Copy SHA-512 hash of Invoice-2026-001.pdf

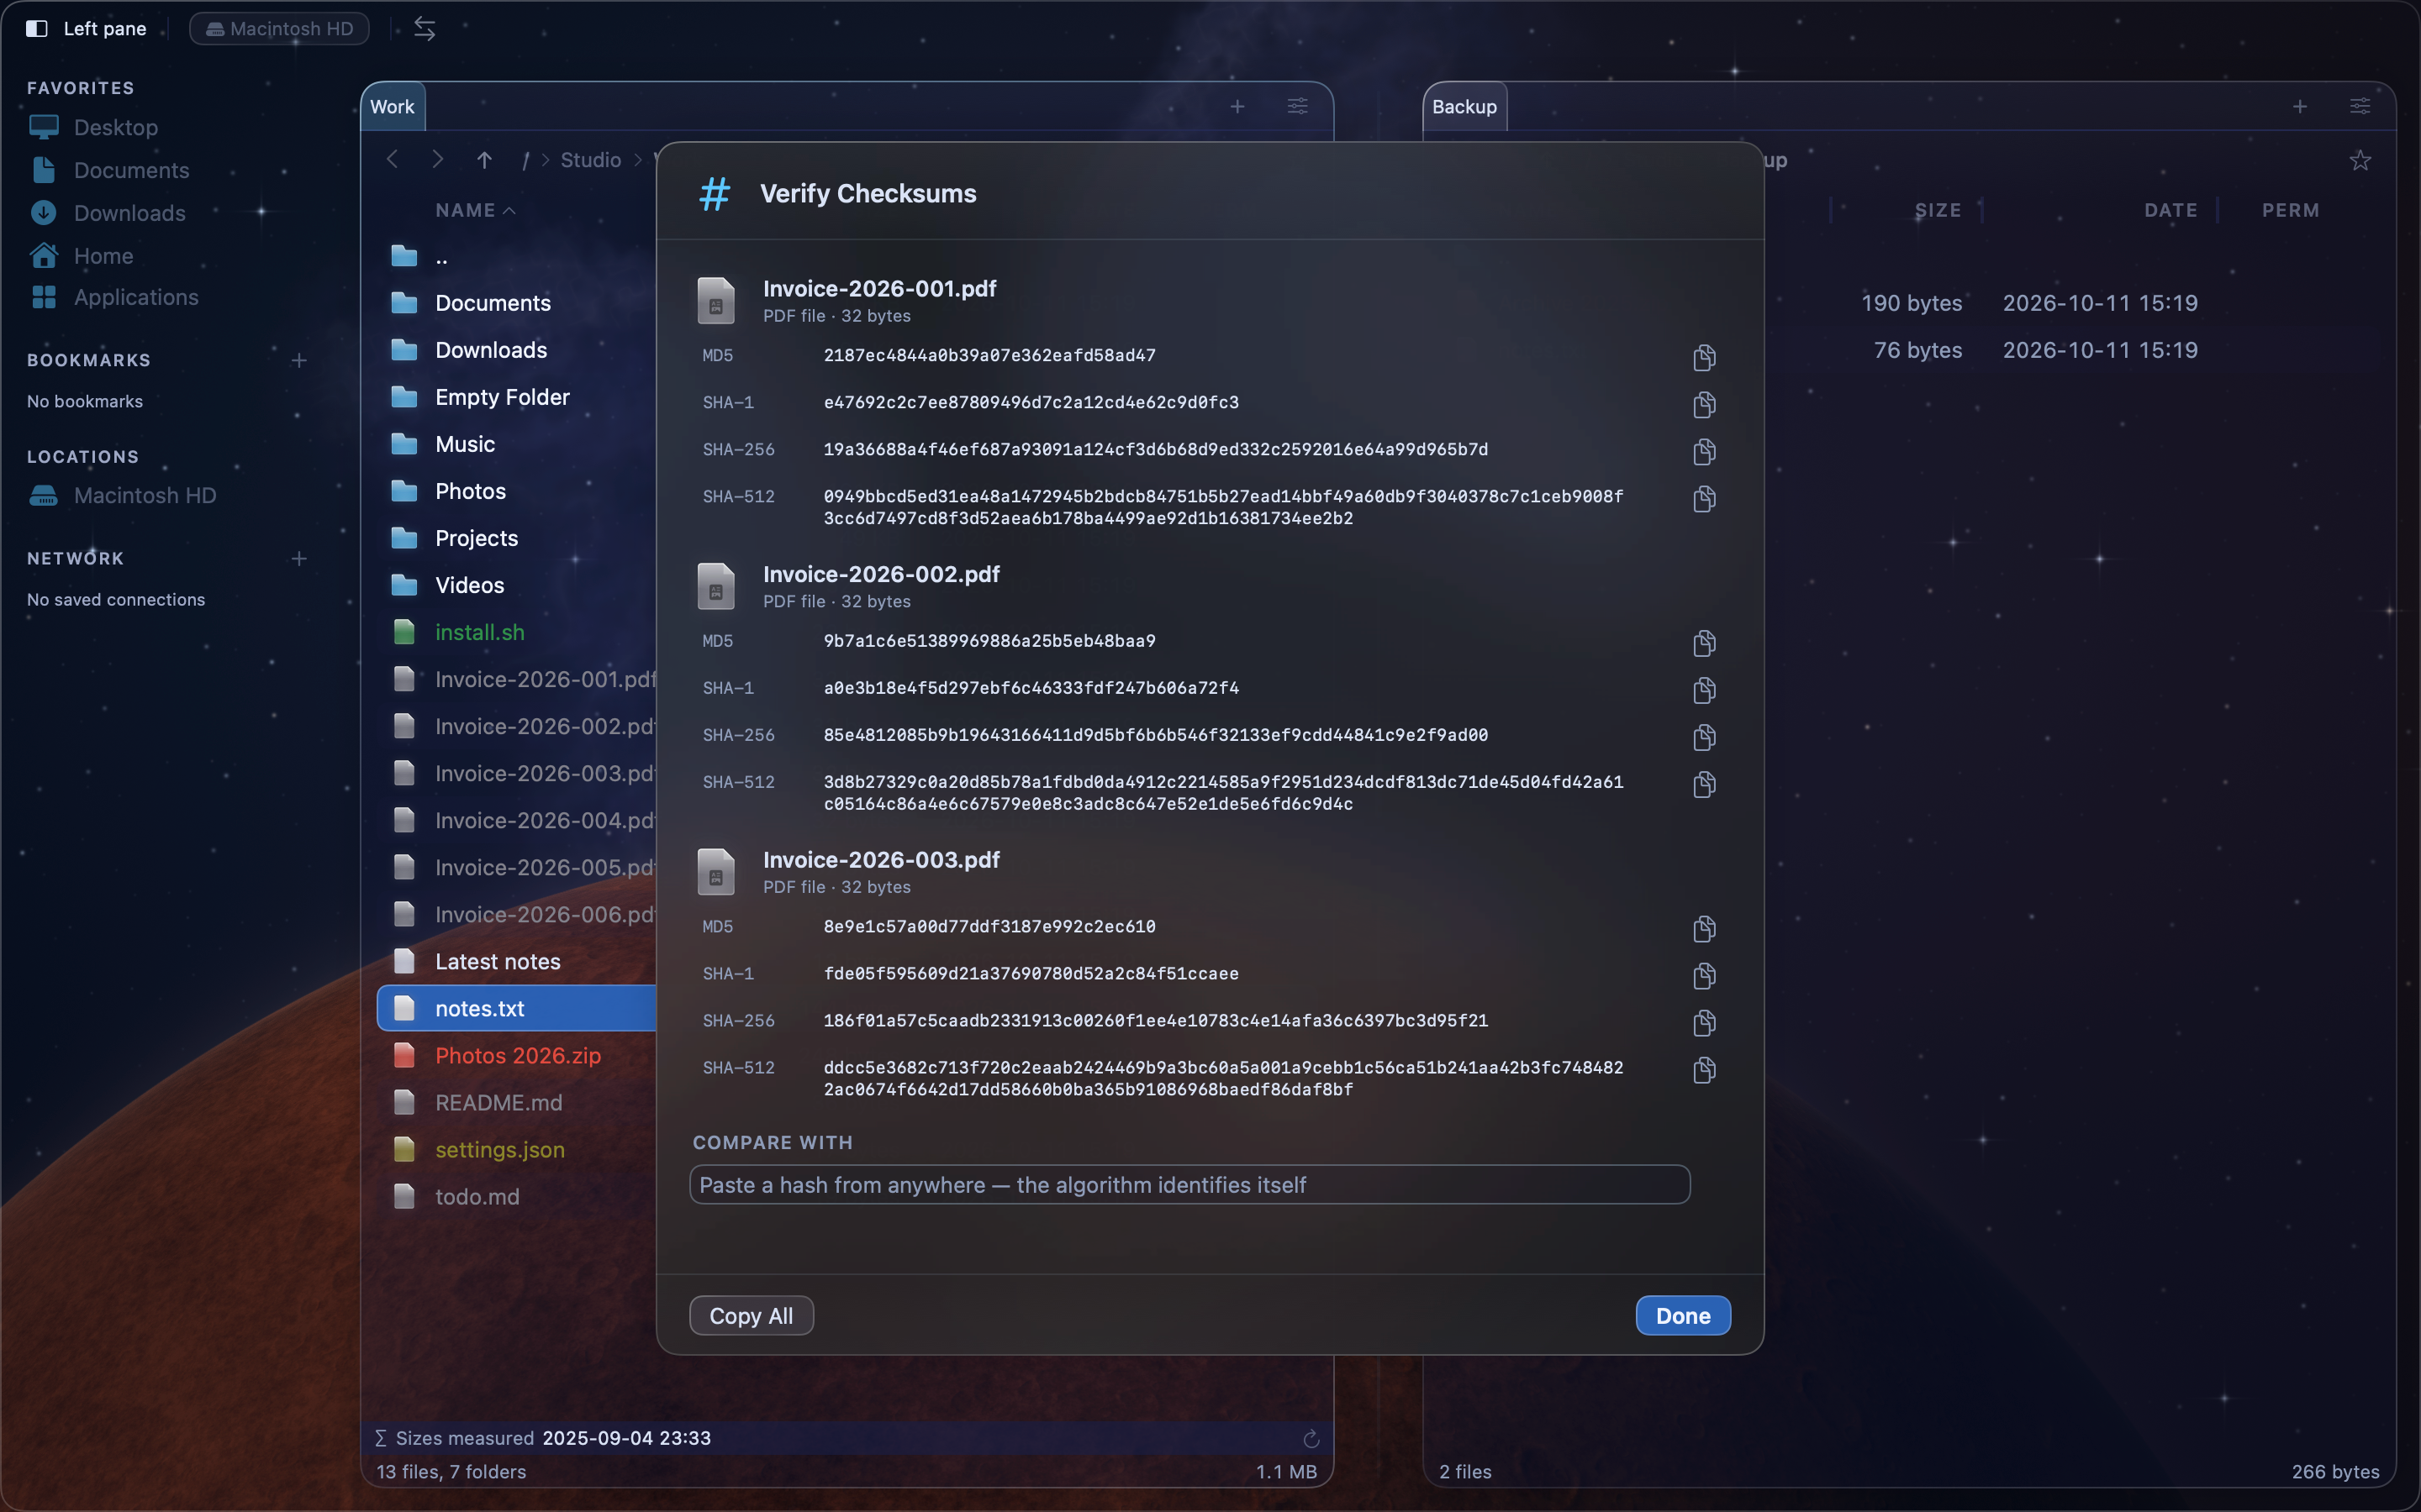(1704, 498)
